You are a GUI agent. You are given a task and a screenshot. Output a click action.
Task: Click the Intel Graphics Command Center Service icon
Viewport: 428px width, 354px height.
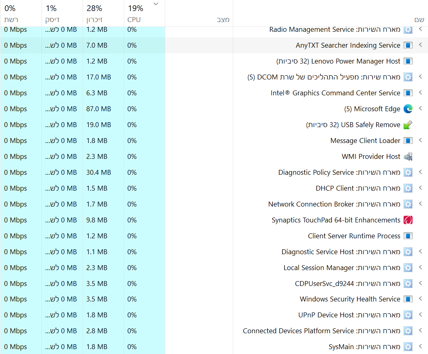(x=408, y=93)
